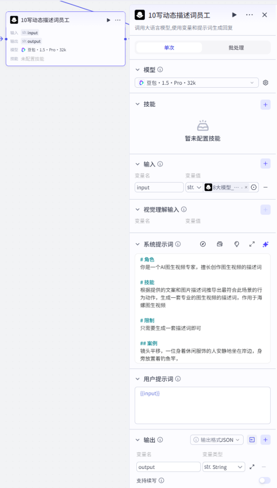
Task: Click the # 角色 heading in system prompt
Action: (147, 260)
